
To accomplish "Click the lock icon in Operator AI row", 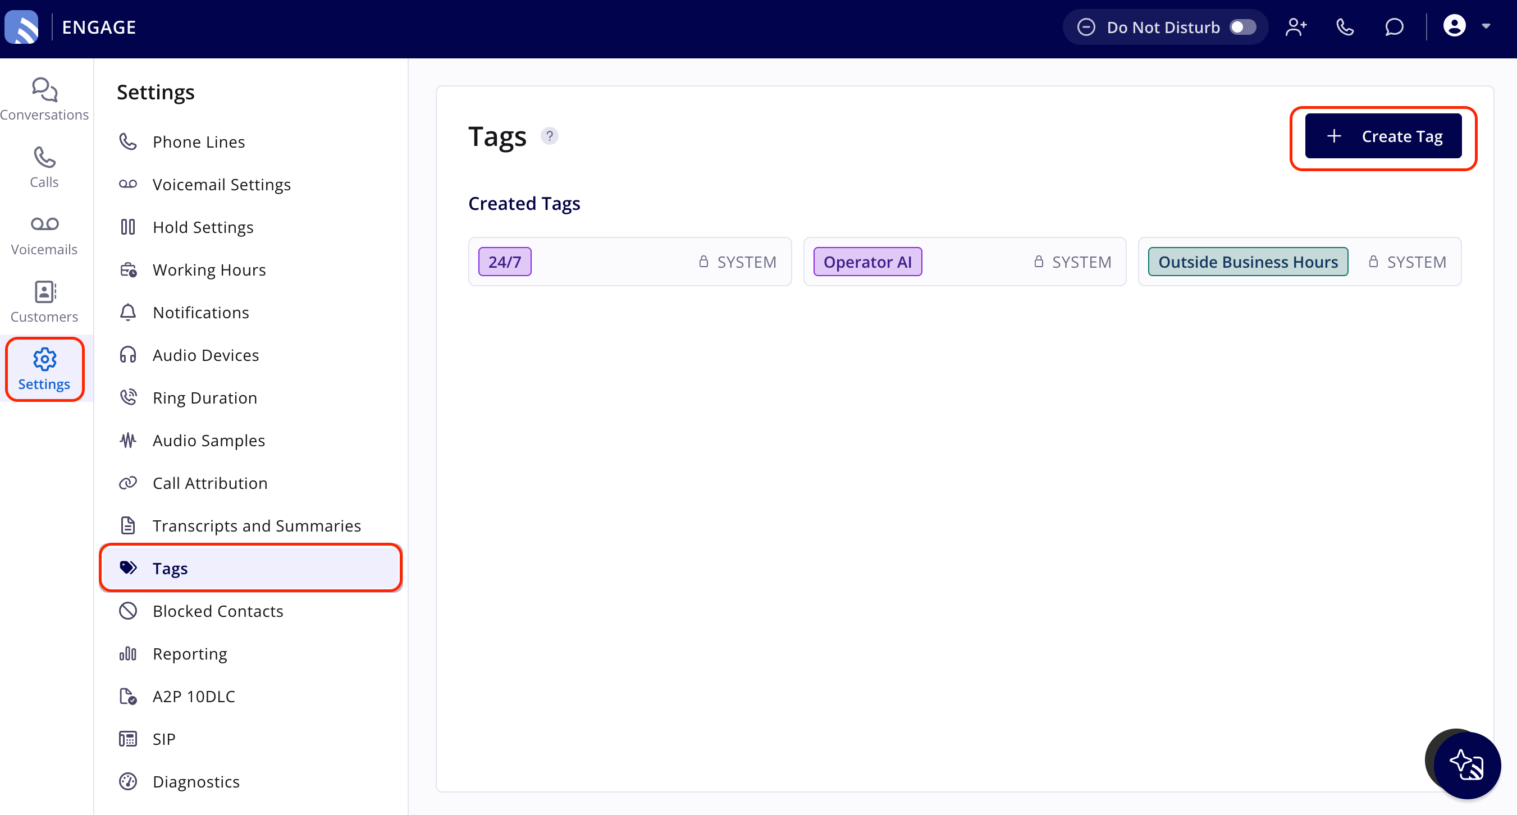I will (1038, 262).
